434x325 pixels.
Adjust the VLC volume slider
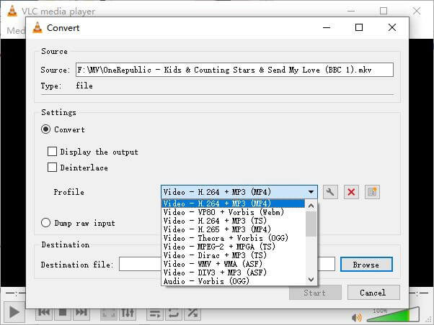click(x=392, y=315)
